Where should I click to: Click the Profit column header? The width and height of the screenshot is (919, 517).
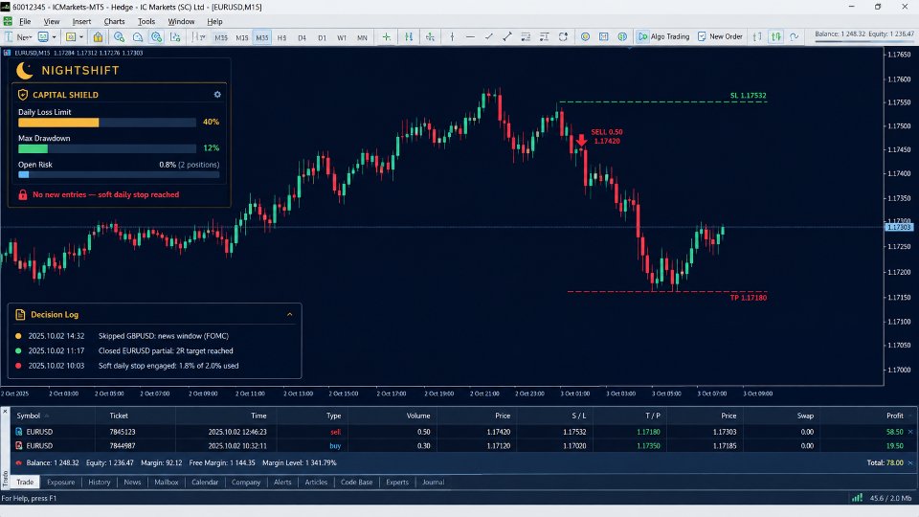click(894, 416)
